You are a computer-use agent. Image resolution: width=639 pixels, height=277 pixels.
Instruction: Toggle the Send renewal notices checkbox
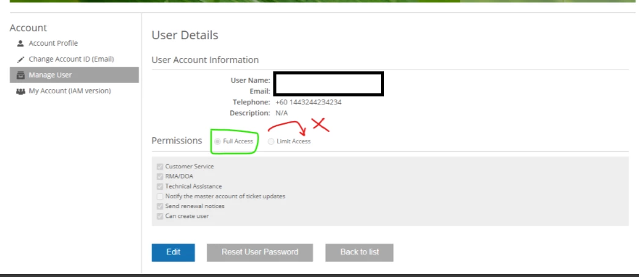(160, 206)
